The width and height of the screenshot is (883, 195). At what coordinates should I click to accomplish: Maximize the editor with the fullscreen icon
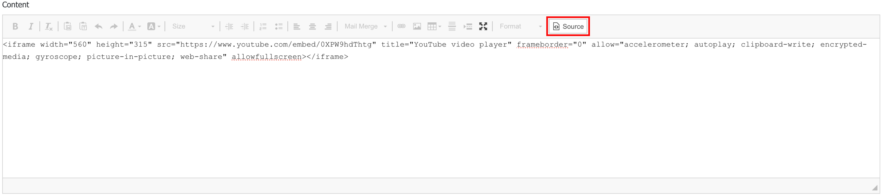[483, 26]
